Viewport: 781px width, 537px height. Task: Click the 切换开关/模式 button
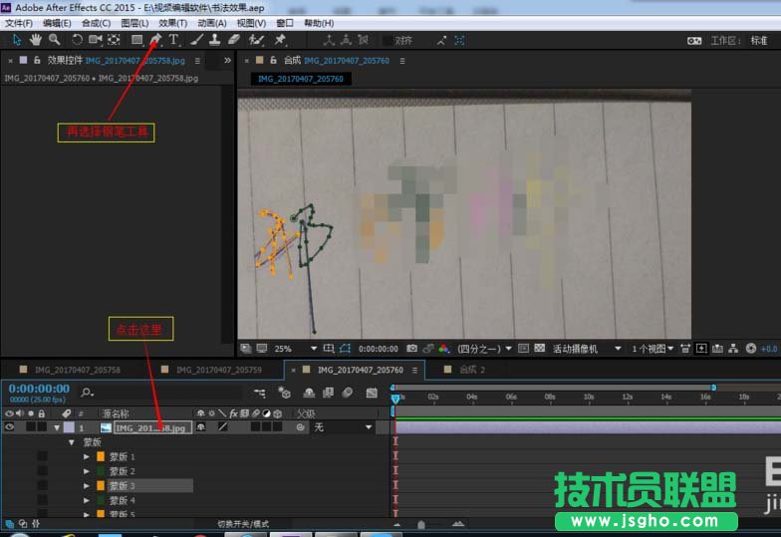(243, 523)
